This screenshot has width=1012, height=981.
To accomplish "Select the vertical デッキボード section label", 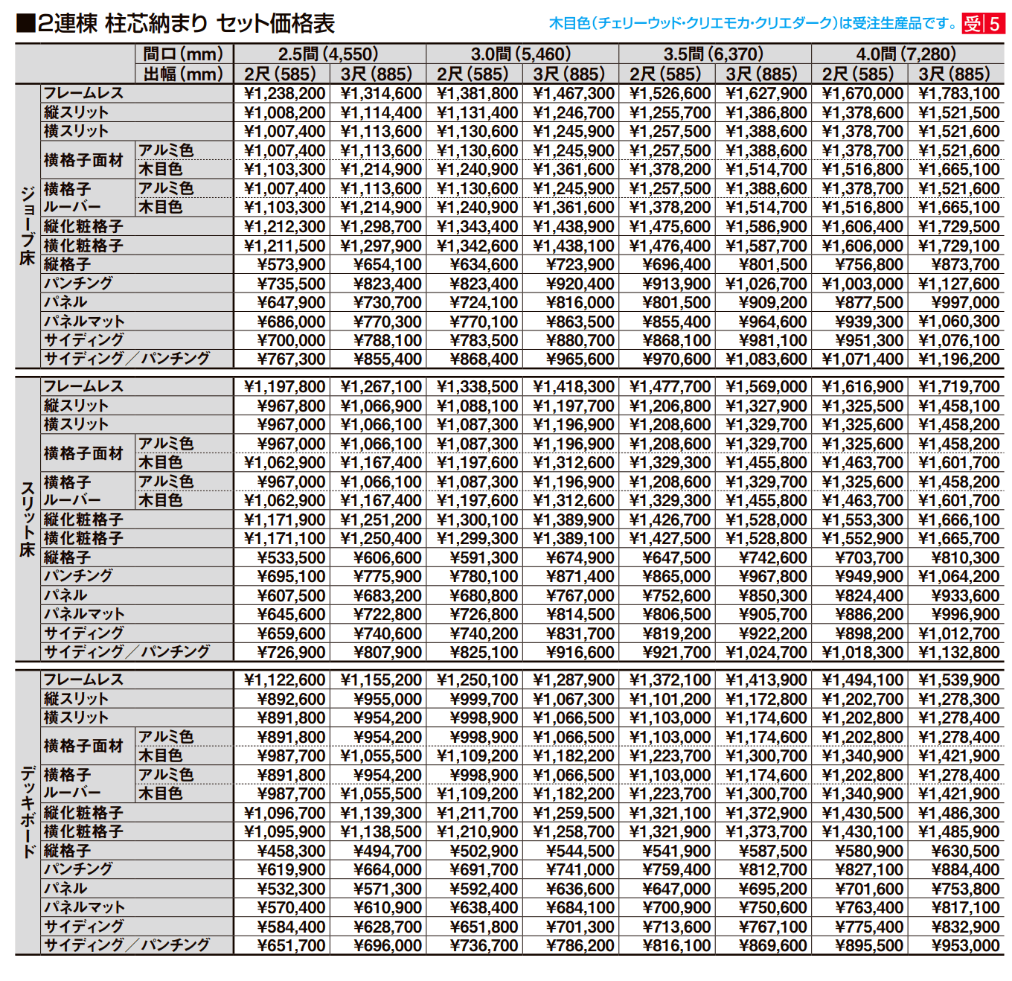I will click(x=28, y=812).
